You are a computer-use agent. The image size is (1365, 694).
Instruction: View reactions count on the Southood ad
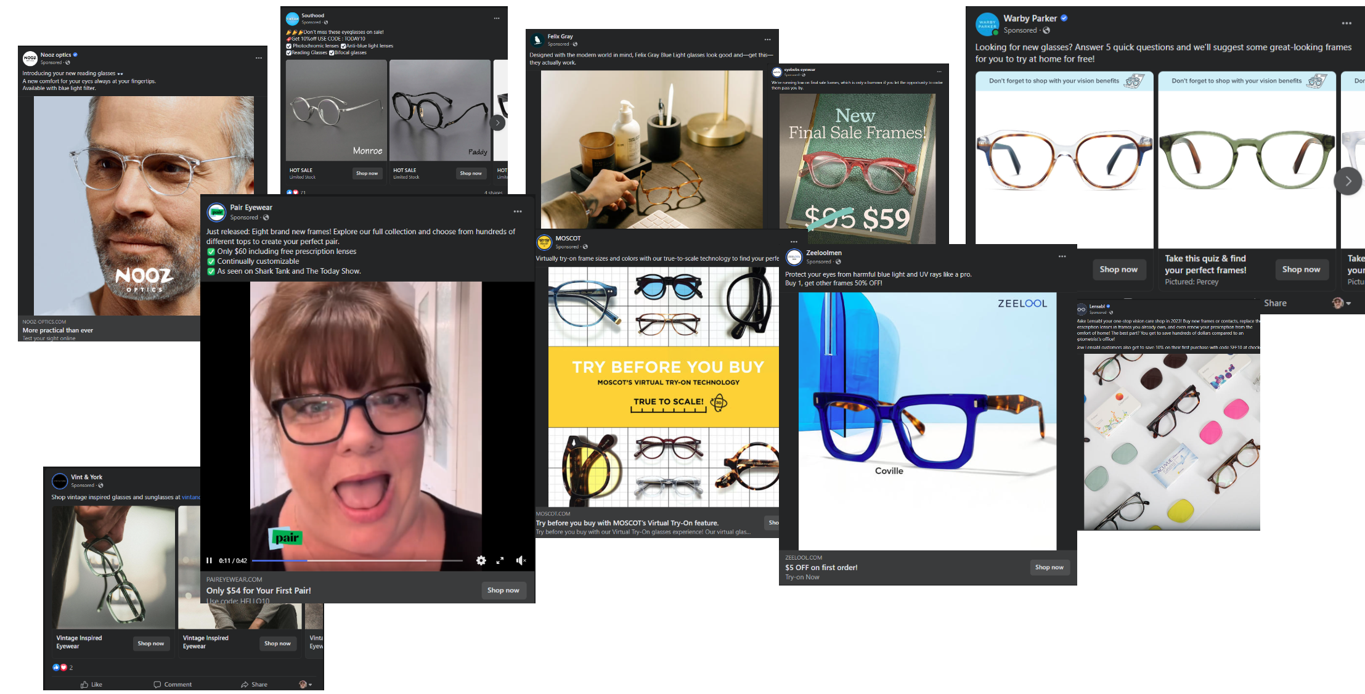tap(296, 192)
